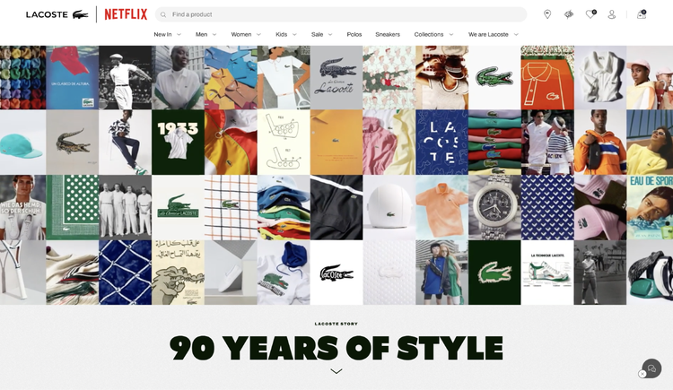Image resolution: width=673 pixels, height=390 pixels.
Task: Open the user account icon
Action: [612, 14]
